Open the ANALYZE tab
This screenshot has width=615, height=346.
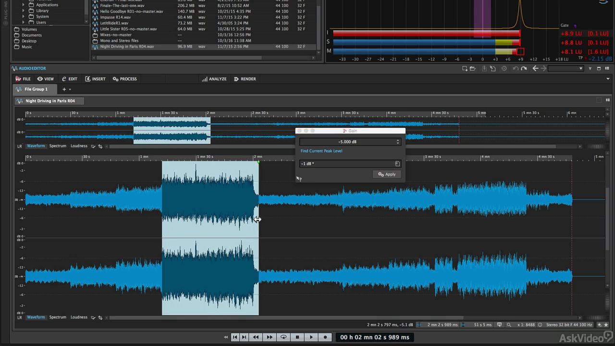[214, 79]
